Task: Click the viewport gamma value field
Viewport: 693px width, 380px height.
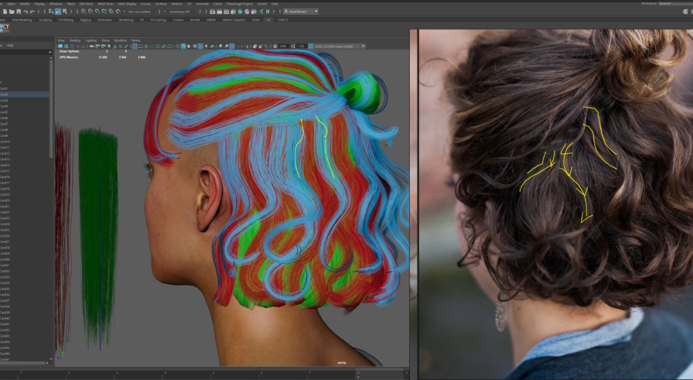Action: pyautogui.click(x=300, y=46)
